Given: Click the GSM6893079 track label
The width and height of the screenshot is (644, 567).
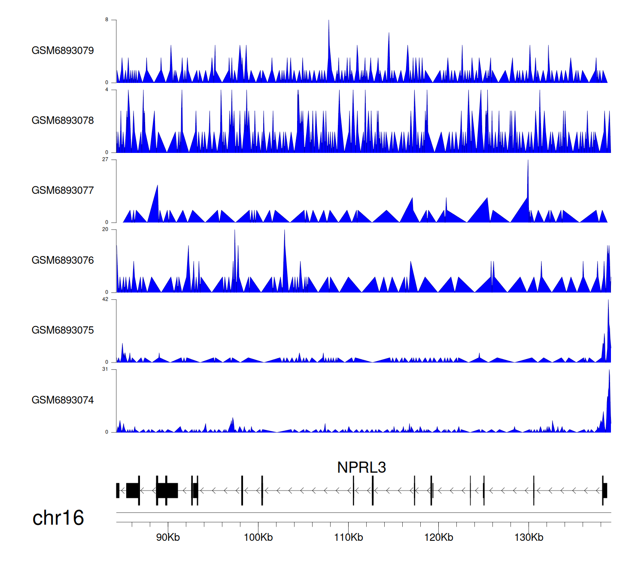Looking at the screenshot, I should coord(63,51).
